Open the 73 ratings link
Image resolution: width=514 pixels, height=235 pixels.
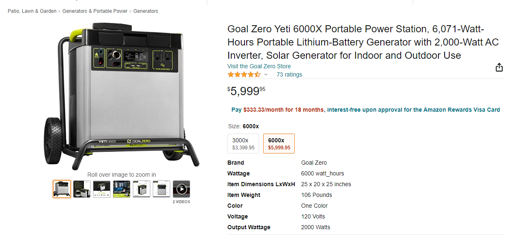[x=289, y=74]
